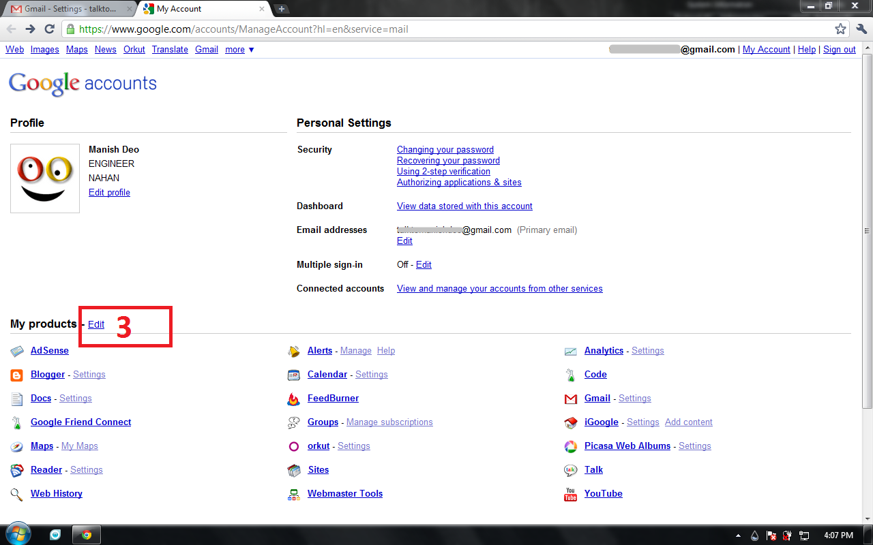873x545 pixels.
Task: Click the FeedBurner flame icon
Action: tap(294, 399)
